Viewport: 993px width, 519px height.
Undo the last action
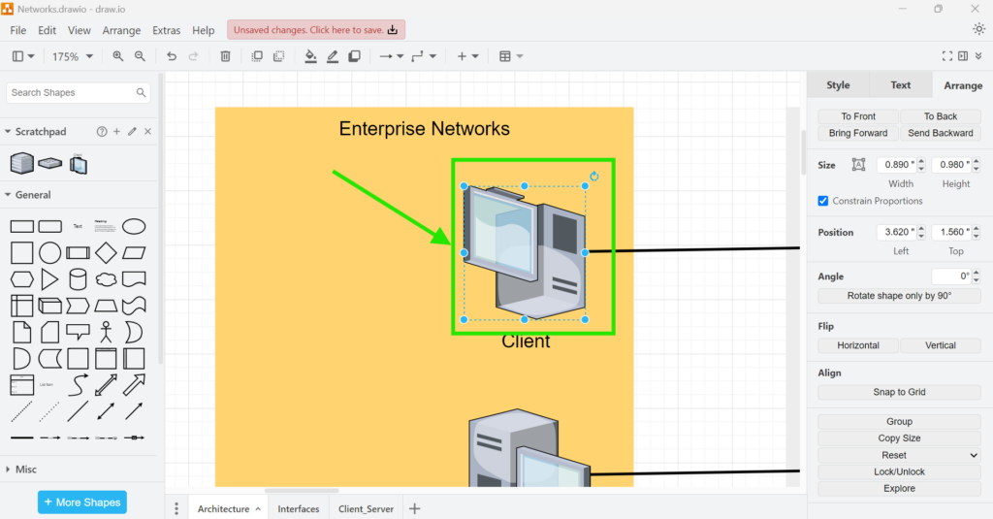(172, 56)
